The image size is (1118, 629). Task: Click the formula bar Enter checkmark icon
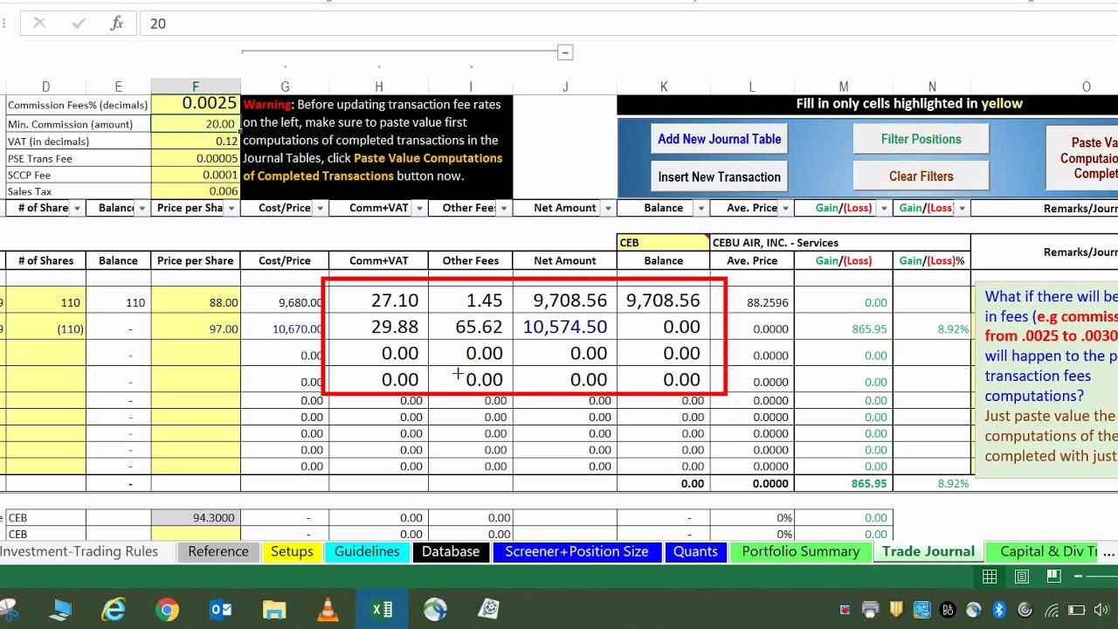point(79,24)
